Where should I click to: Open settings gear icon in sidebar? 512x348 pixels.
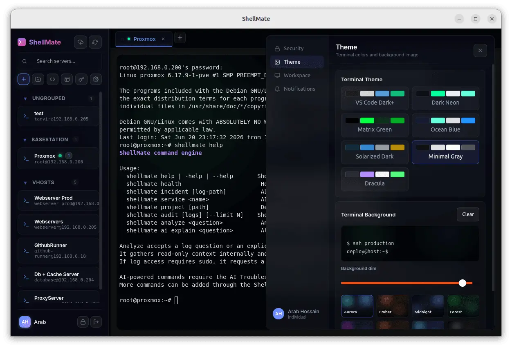click(x=96, y=79)
